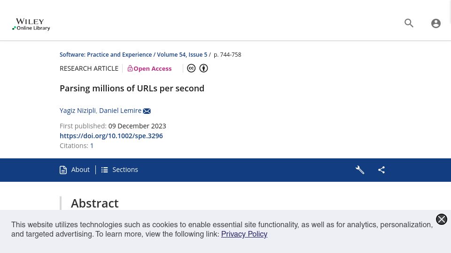Click the Creative Commons CC license icon
The image size is (451, 253).
[191, 68]
